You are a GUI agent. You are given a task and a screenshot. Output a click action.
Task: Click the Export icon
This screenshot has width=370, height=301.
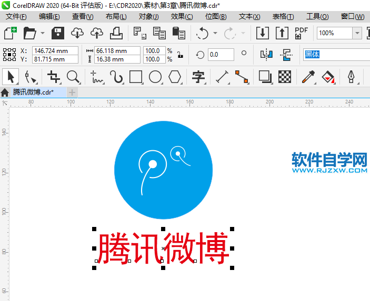pos(282,33)
